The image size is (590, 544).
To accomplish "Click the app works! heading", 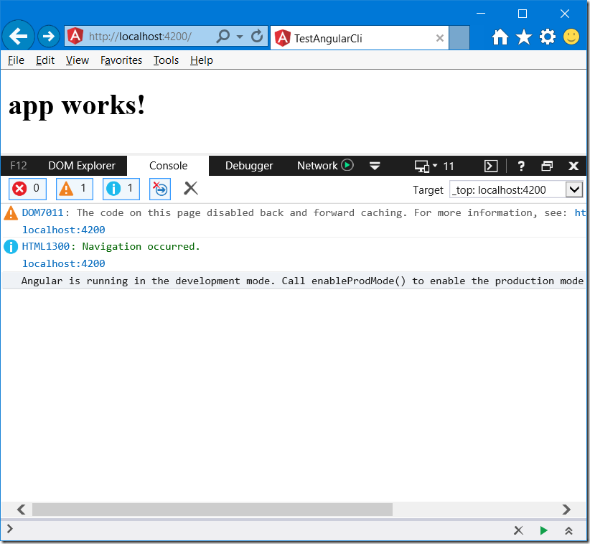I will point(77,105).
